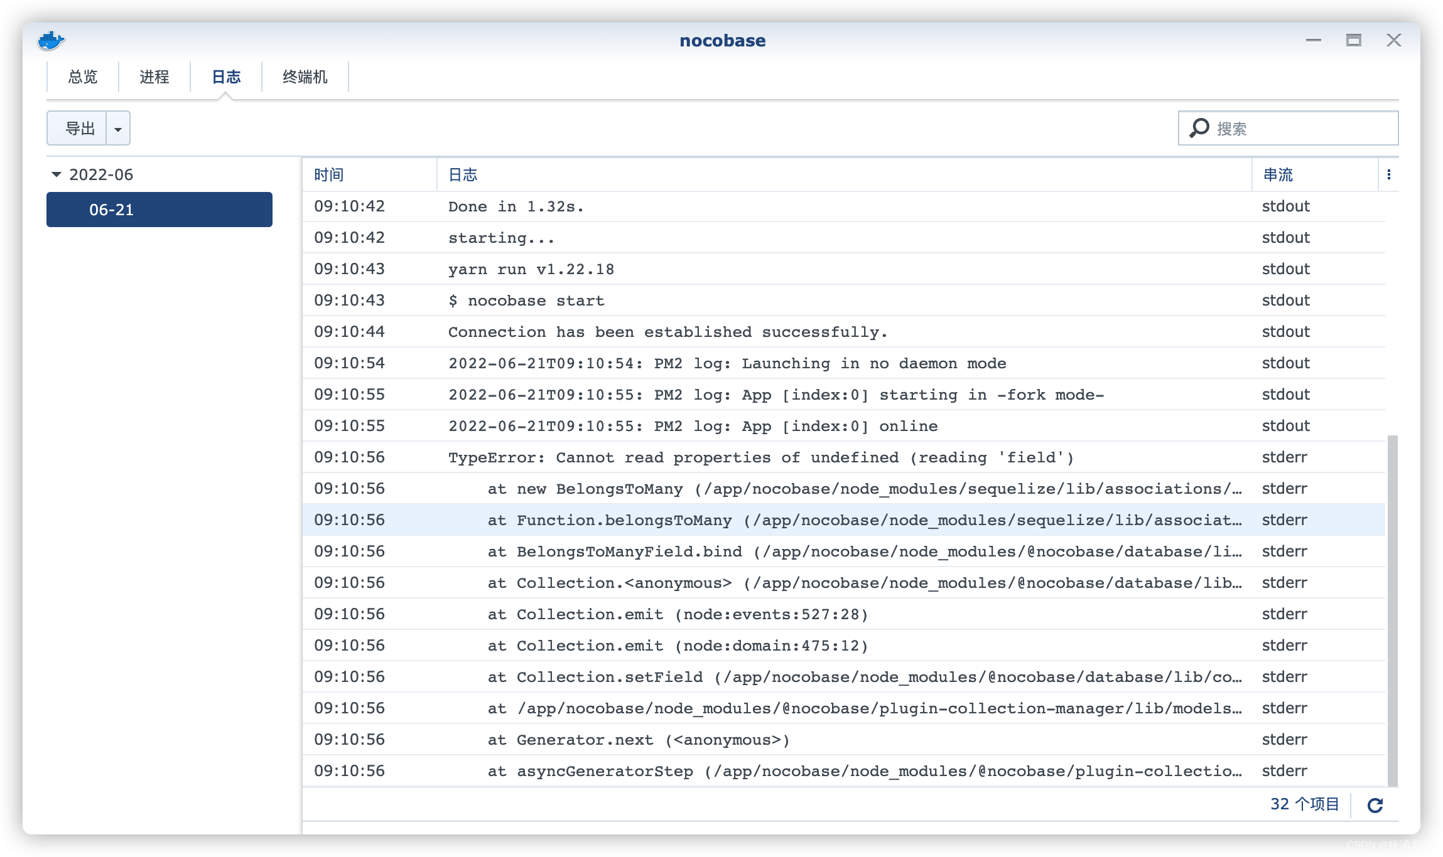Select the 'at Generator.next' row
The width and height of the screenshot is (1443, 857).
click(x=844, y=740)
